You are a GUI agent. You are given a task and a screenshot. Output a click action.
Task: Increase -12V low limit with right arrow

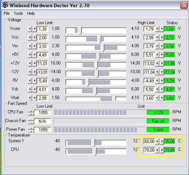(x=35, y=72)
